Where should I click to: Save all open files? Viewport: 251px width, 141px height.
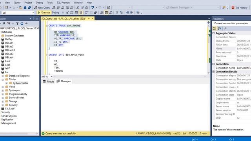click(x=29, y=7)
